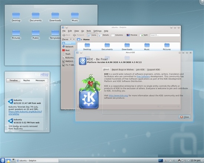Viewport: 204px width, 163px height.
Task: Toggle Split view in Dolphin toolbar
Action: click(144, 35)
